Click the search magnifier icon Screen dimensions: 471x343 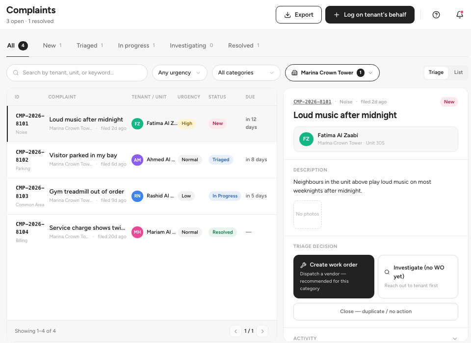click(16, 73)
